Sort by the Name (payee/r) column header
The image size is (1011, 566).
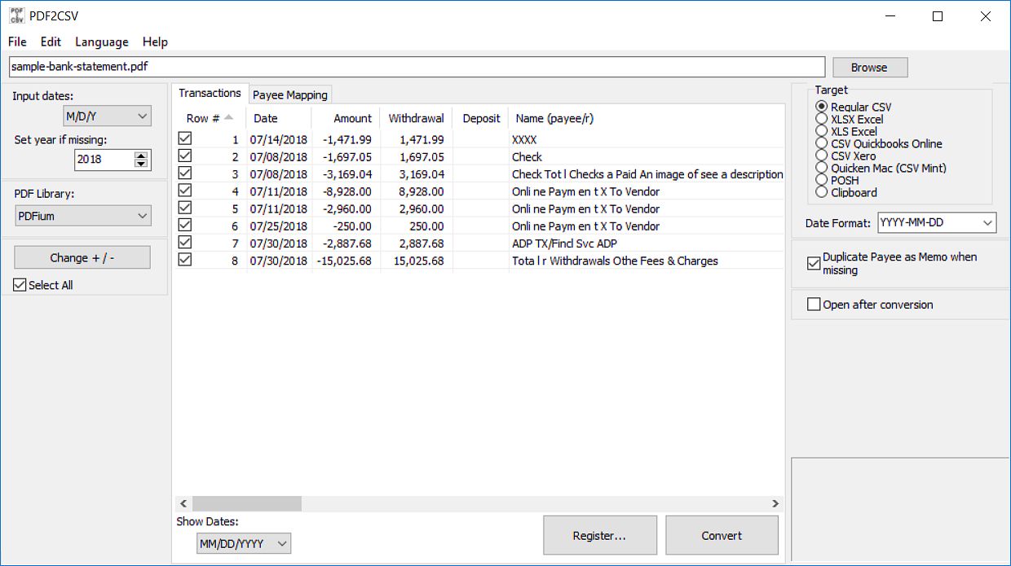646,118
